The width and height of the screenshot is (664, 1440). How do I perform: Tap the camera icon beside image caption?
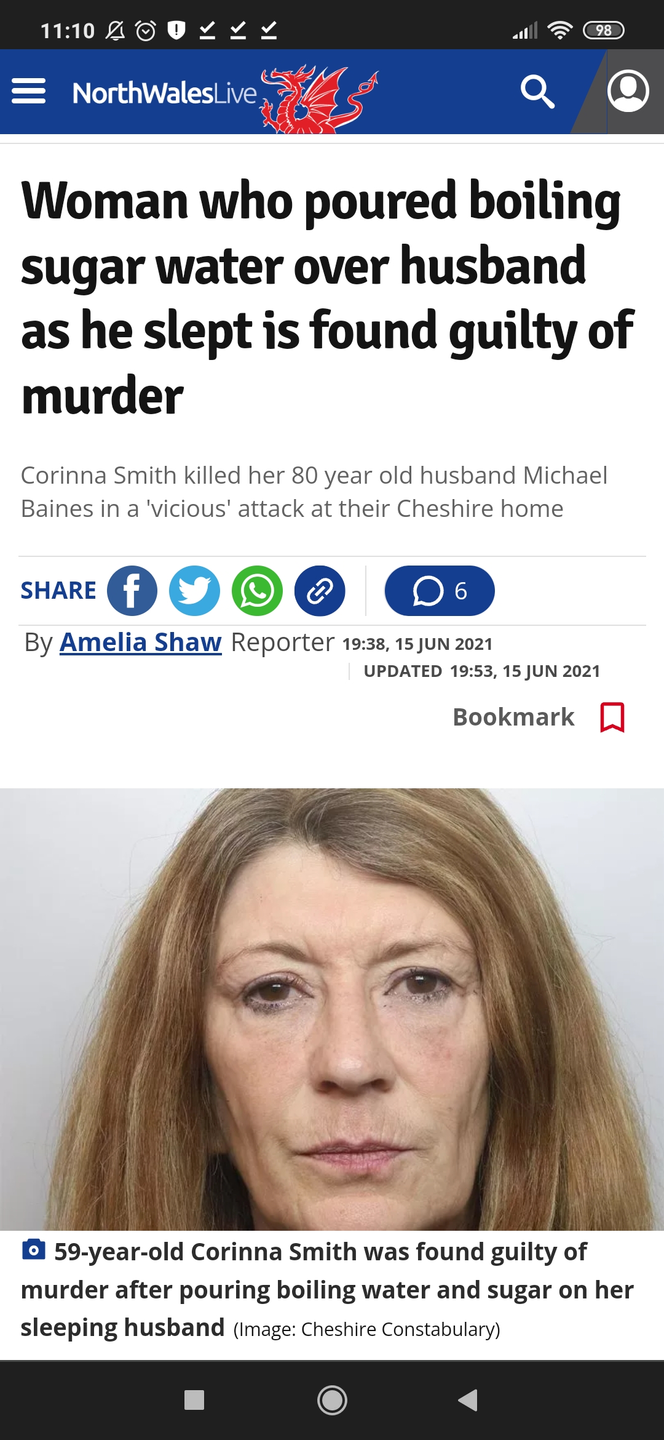click(x=34, y=1250)
